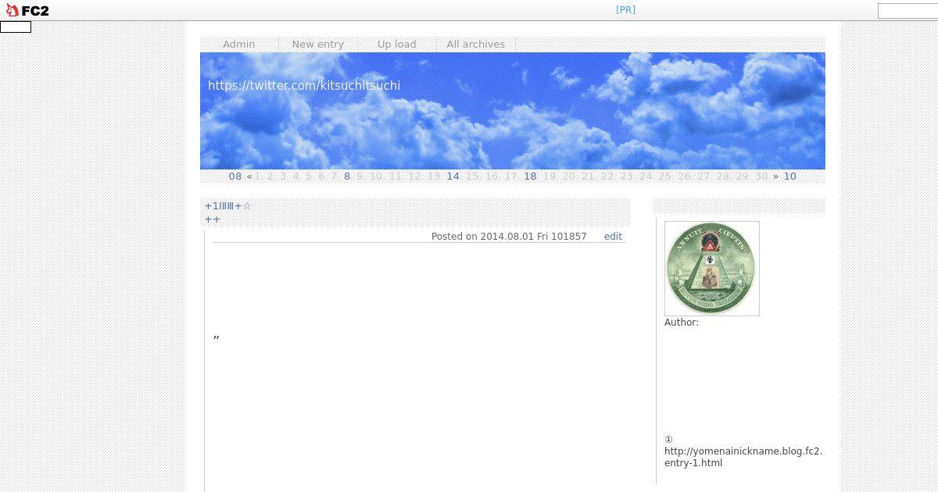Click the « previous arrow in calendar

[x=249, y=176]
